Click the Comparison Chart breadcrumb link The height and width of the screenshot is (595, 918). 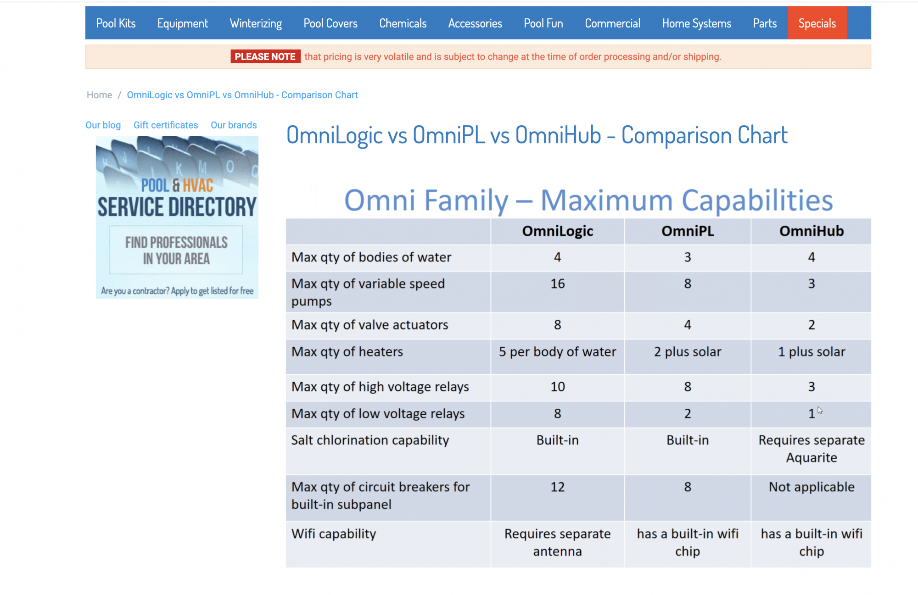[x=242, y=95]
